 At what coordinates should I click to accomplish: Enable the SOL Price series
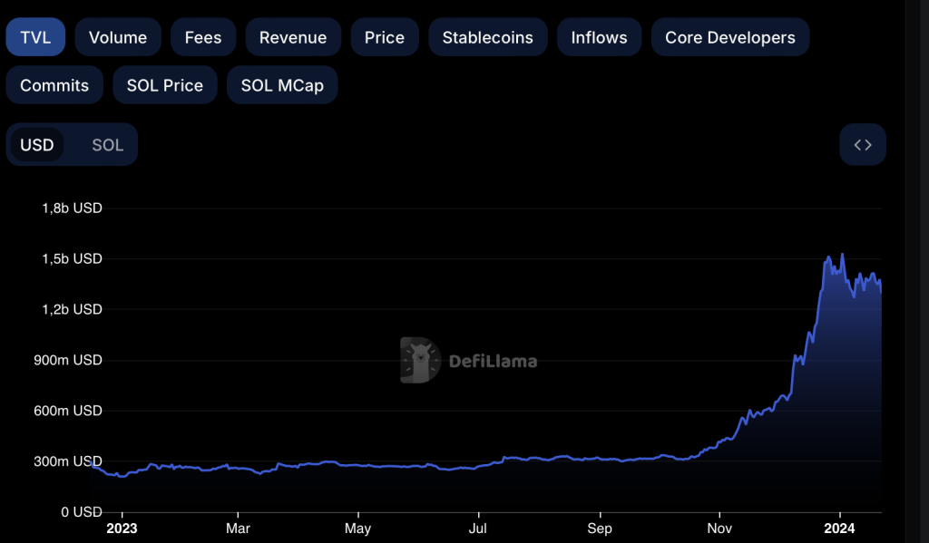point(164,85)
